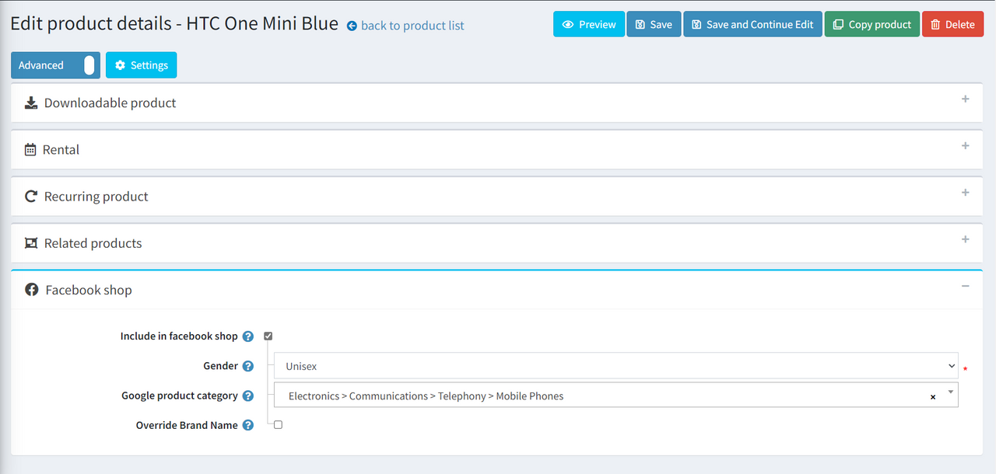The width and height of the screenshot is (996, 474).
Task: Save the product
Action: coord(654,24)
